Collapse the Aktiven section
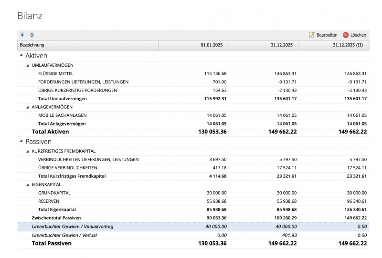382x258 pixels. tap(21, 56)
